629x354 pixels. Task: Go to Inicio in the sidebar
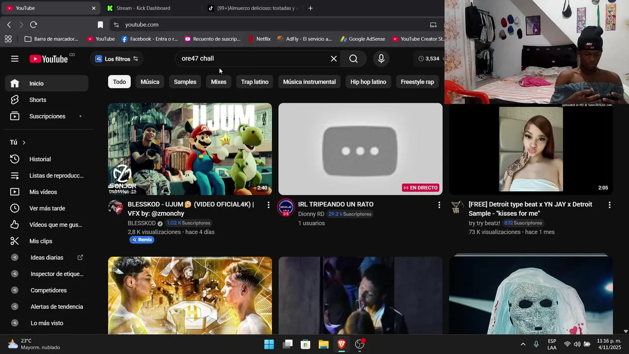coord(47,83)
